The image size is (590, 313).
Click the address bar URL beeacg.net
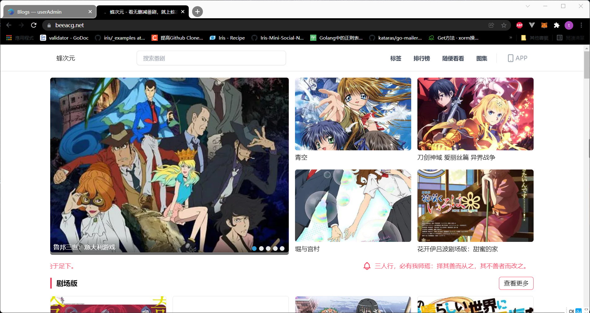coord(69,25)
